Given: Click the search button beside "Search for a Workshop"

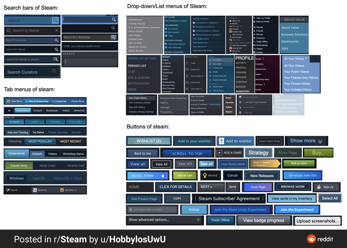Looking at the screenshot, I should pos(113,37).
